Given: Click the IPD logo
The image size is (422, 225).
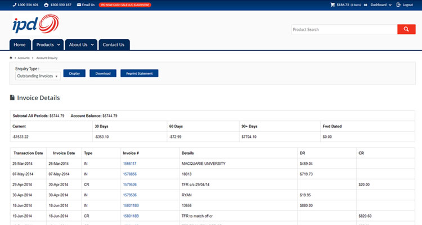Looking at the screenshot, I should [34, 25].
